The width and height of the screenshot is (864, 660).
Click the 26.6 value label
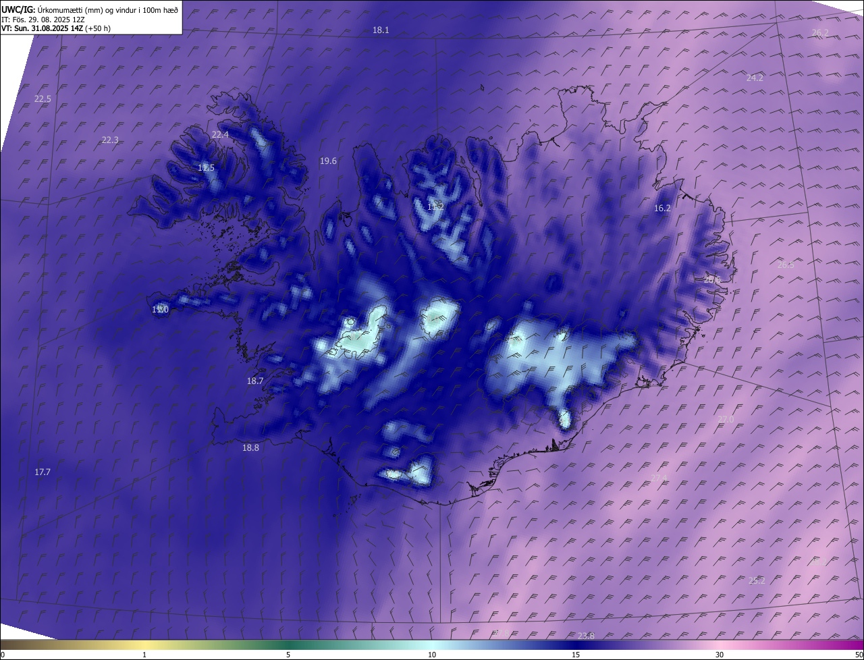click(x=713, y=279)
